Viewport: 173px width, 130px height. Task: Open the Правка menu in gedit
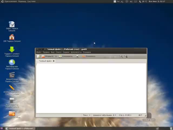coord(46,52)
